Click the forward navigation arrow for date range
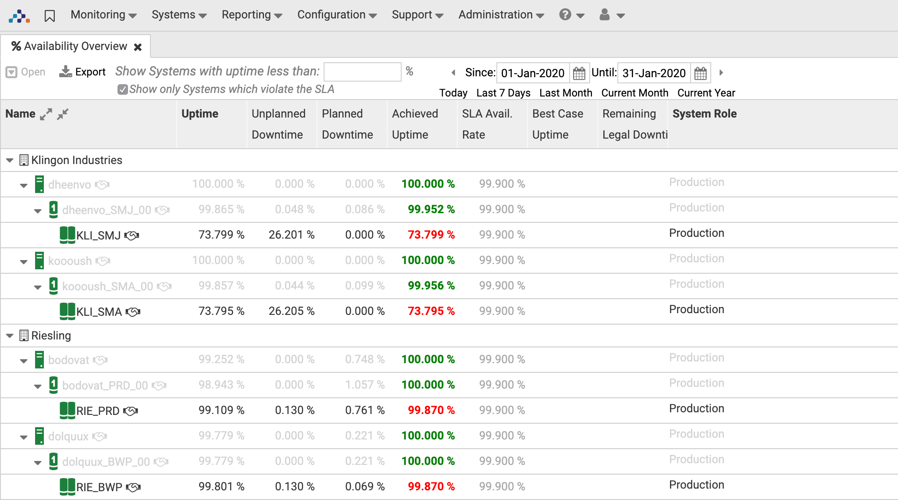The image size is (898, 500). 721,73
